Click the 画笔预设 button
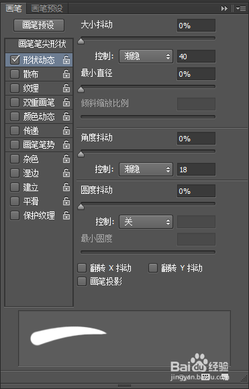249x389 pixels. click(x=39, y=25)
